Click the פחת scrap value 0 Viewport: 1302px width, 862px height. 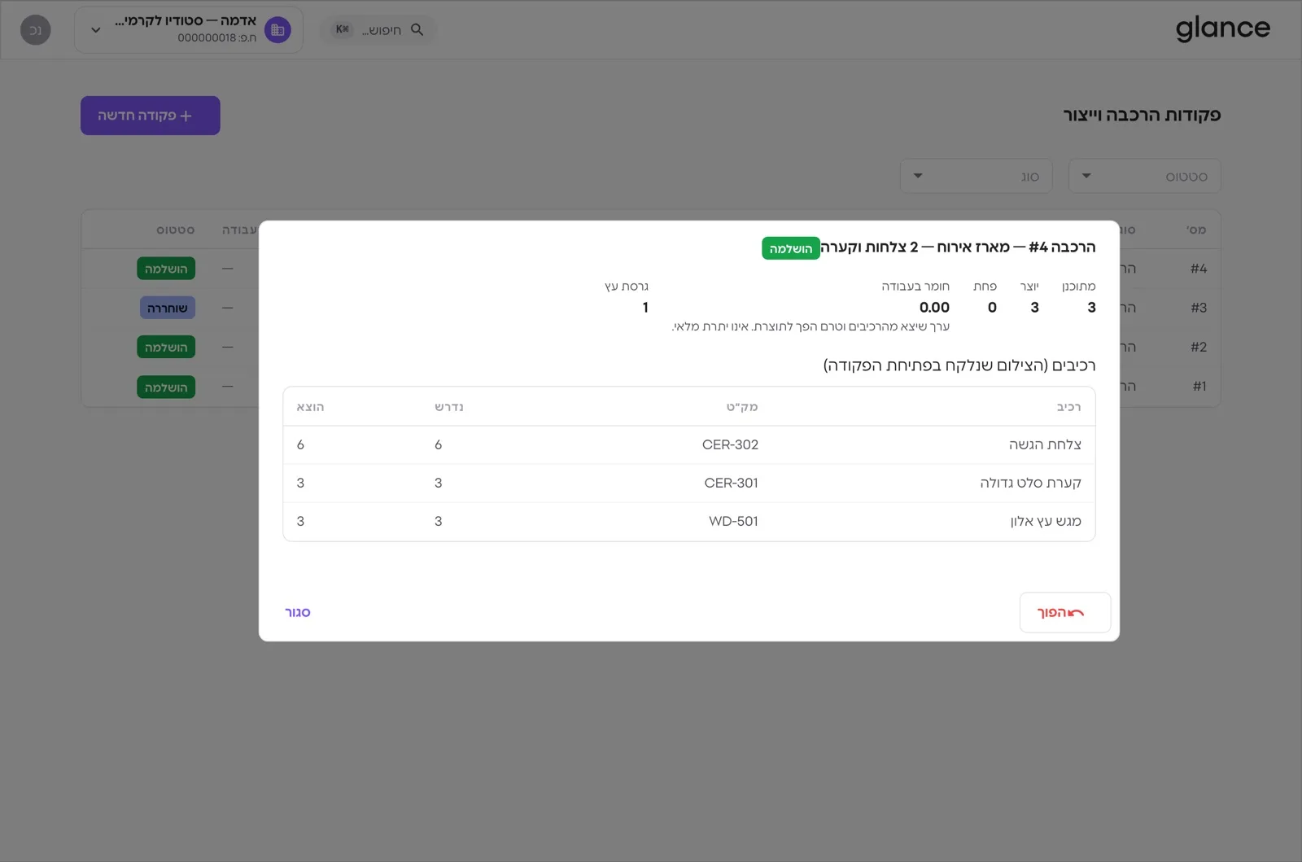992,307
